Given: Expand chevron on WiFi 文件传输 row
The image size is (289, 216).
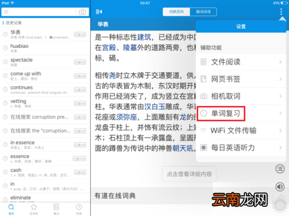Looking at the screenshot, I should point(280,131).
